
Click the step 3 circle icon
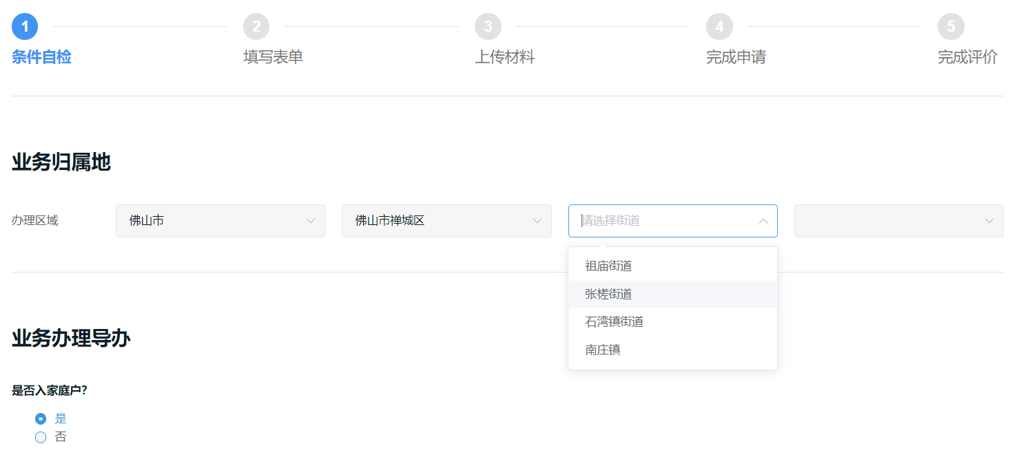pyautogui.click(x=488, y=27)
